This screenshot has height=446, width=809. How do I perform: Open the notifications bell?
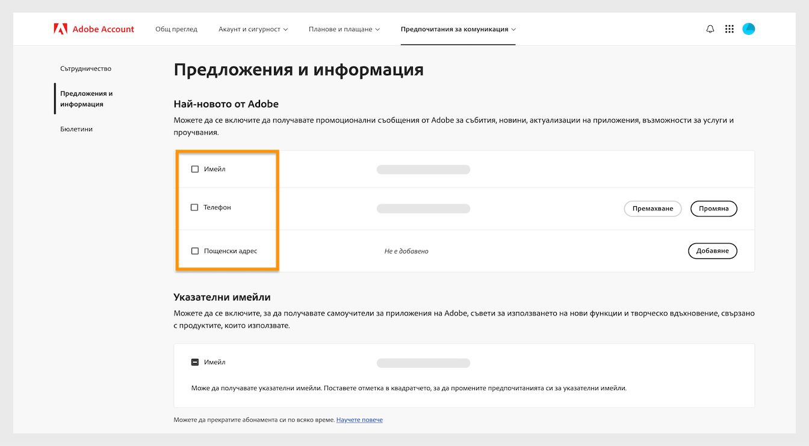(x=710, y=28)
